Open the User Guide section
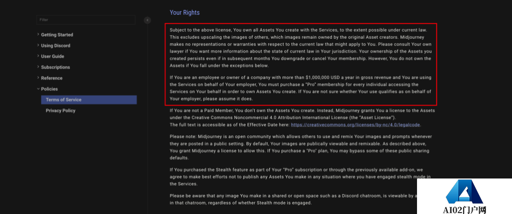The width and height of the screenshot is (512, 214). click(53, 56)
